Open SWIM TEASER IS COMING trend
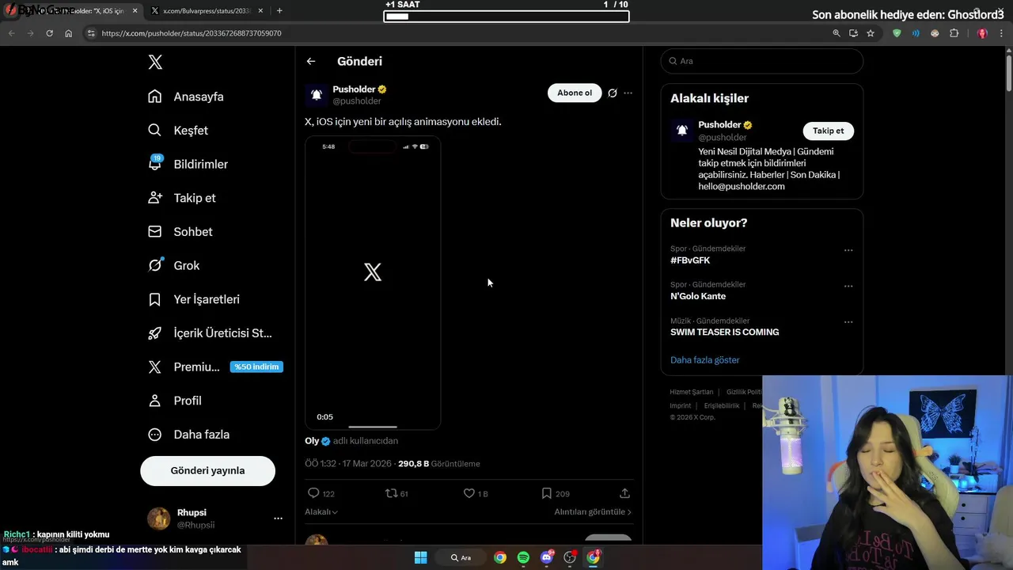The image size is (1013, 570). 724,332
